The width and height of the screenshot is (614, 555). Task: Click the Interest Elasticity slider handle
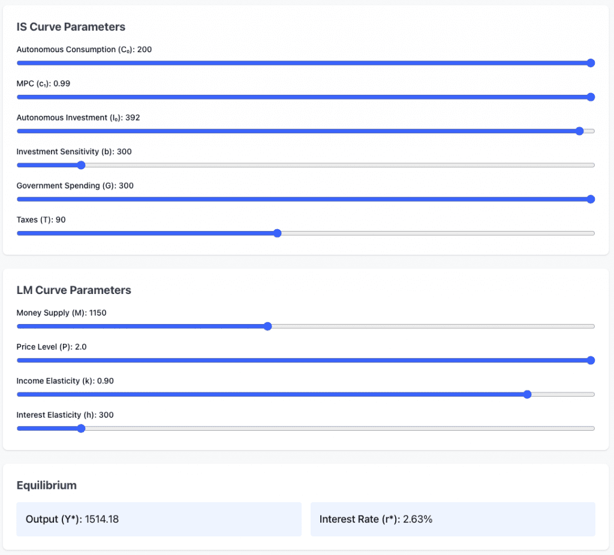point(81,428)
